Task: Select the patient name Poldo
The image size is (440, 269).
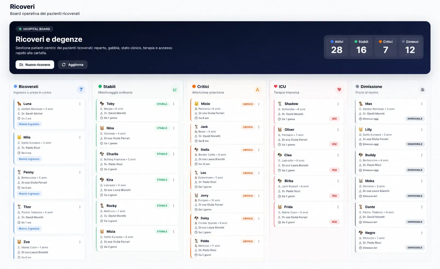Action: (205, 241)
